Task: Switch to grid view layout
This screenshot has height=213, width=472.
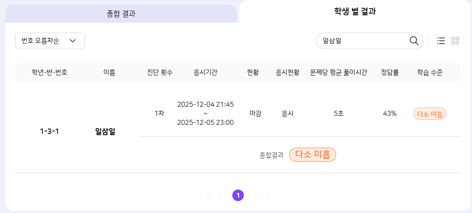Action: (455, 41)
